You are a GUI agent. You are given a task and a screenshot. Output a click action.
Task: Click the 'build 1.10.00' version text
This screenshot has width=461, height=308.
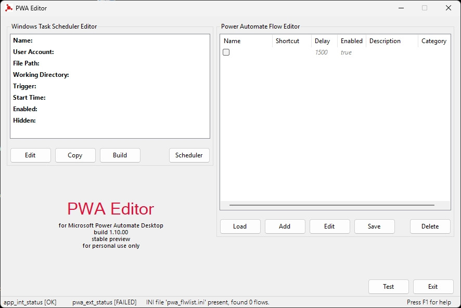pyautogui.click(x=111, y=232)
